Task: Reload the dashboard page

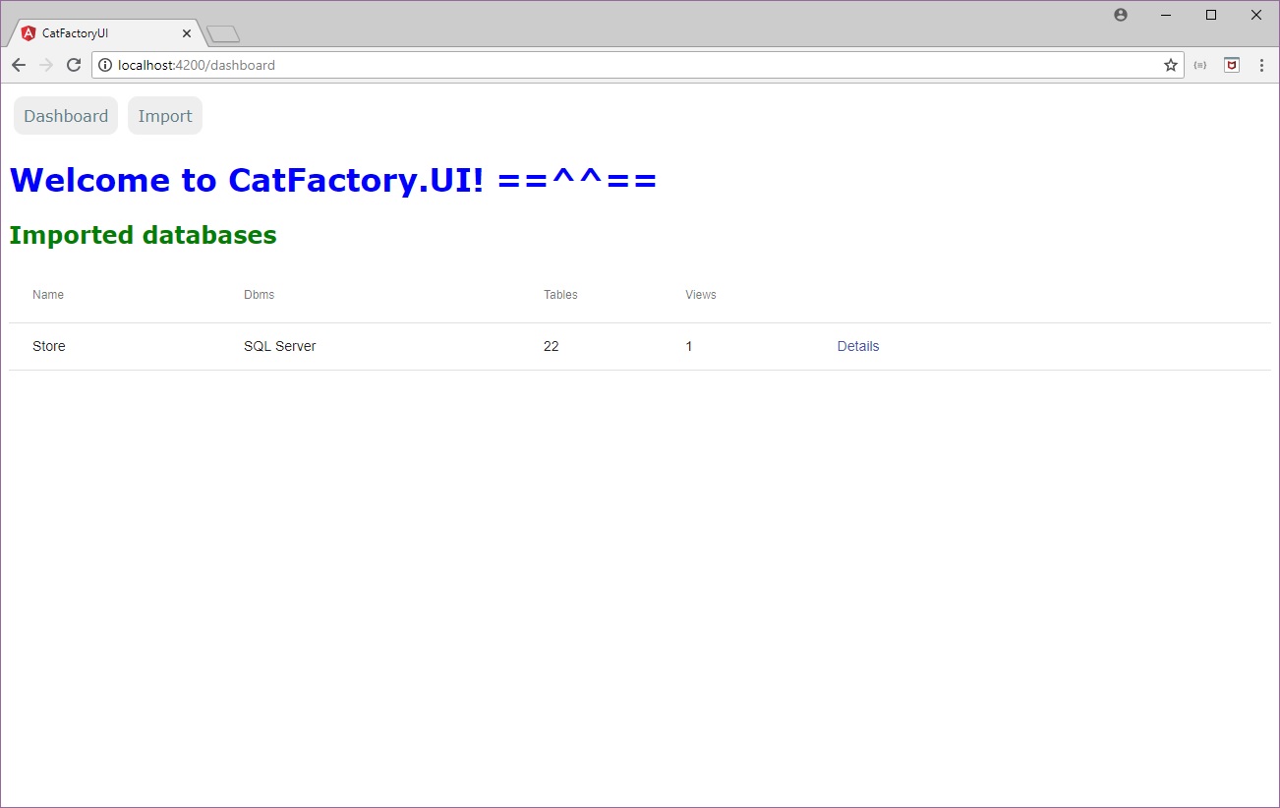Action: [x=73, y=65]
